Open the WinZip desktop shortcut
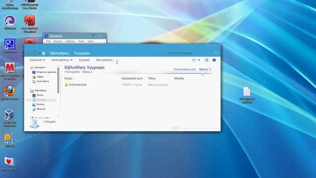The height and width of the screenshot is (178, 316). [x=9, y=139]
